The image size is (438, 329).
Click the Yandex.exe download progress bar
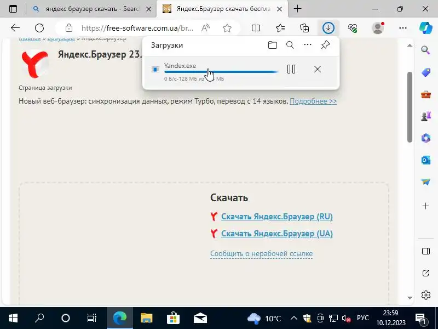pyautogui.click(x=221, y=72)
